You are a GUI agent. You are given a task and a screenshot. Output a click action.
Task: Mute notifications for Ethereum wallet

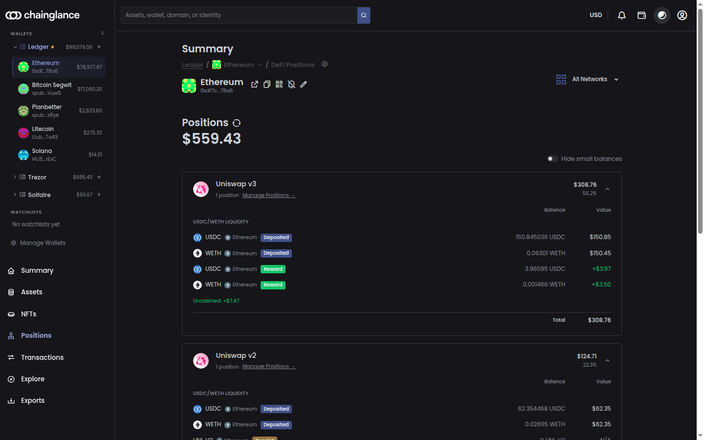(x=291, y=84)
